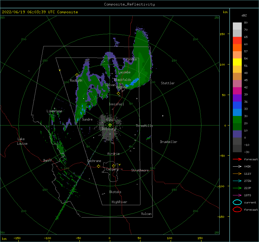Click the cyan 27ZW arrow icon

tap(237, 181)
